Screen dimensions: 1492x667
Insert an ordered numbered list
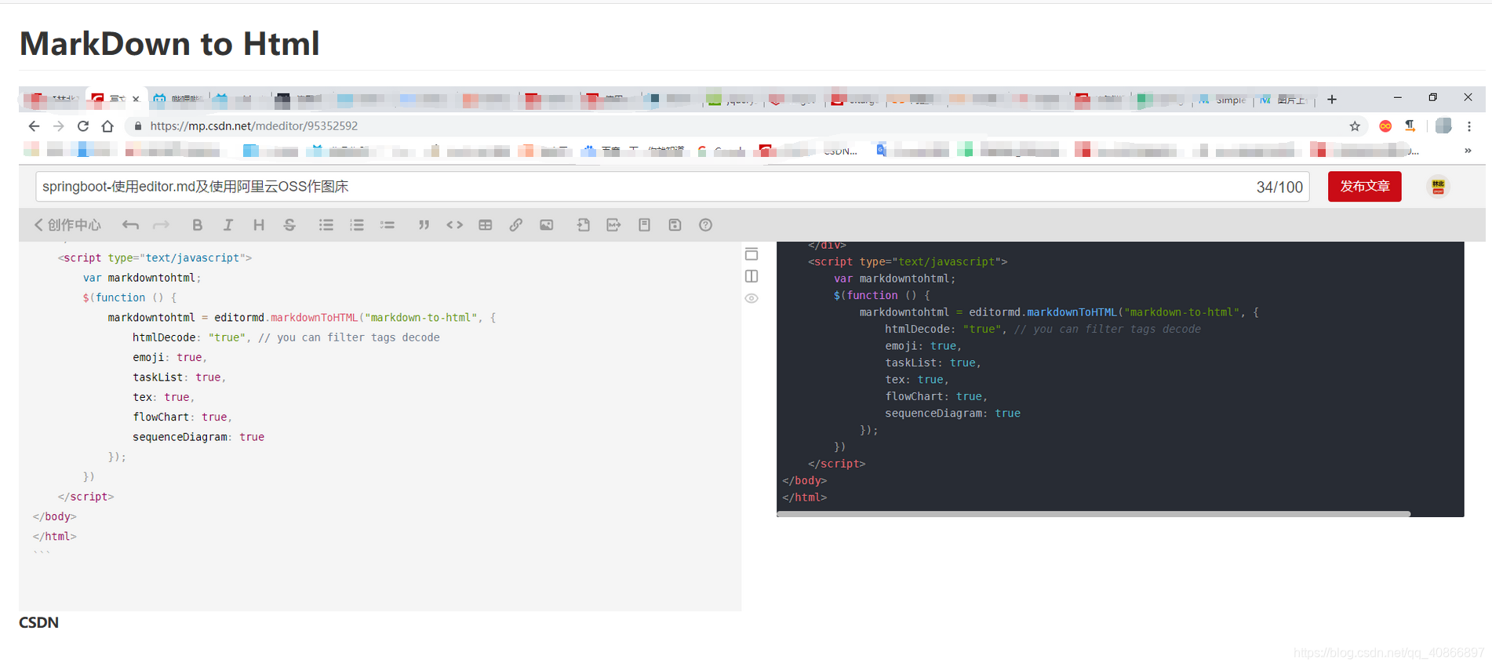[x=356, y=225]
